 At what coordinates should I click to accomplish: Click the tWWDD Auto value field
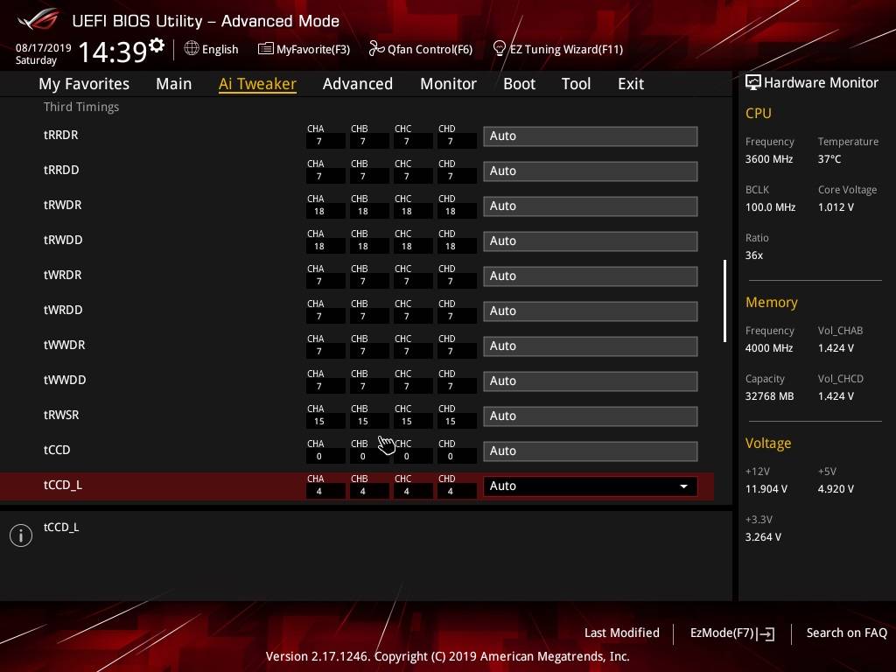(591, 381)
